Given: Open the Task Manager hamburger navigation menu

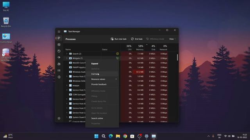Looking at the screenshot, I should tap(59, 31).
